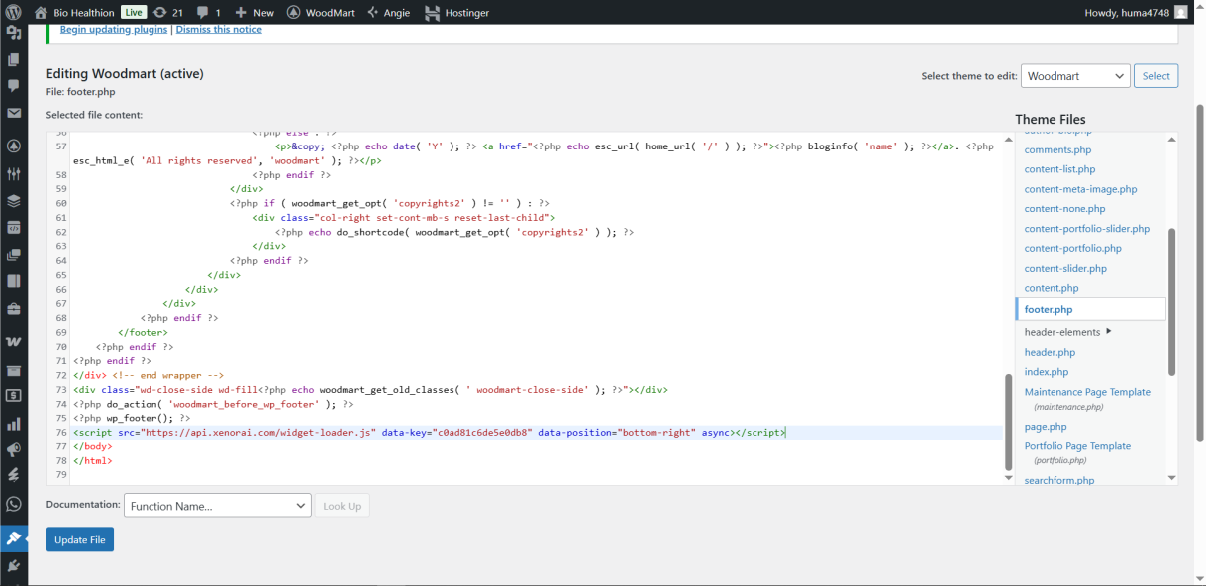The width and height of the screenshot is (1206, 586).
Task: Click the code editor vertical scrollbar
Action: click(1008, 423)
